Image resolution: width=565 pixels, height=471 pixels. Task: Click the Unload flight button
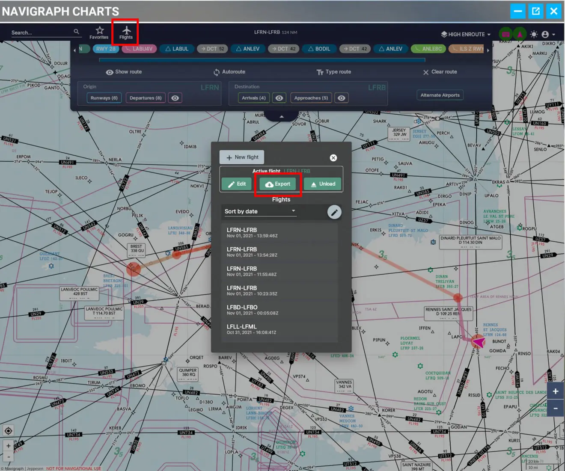[x=323, y=184]
